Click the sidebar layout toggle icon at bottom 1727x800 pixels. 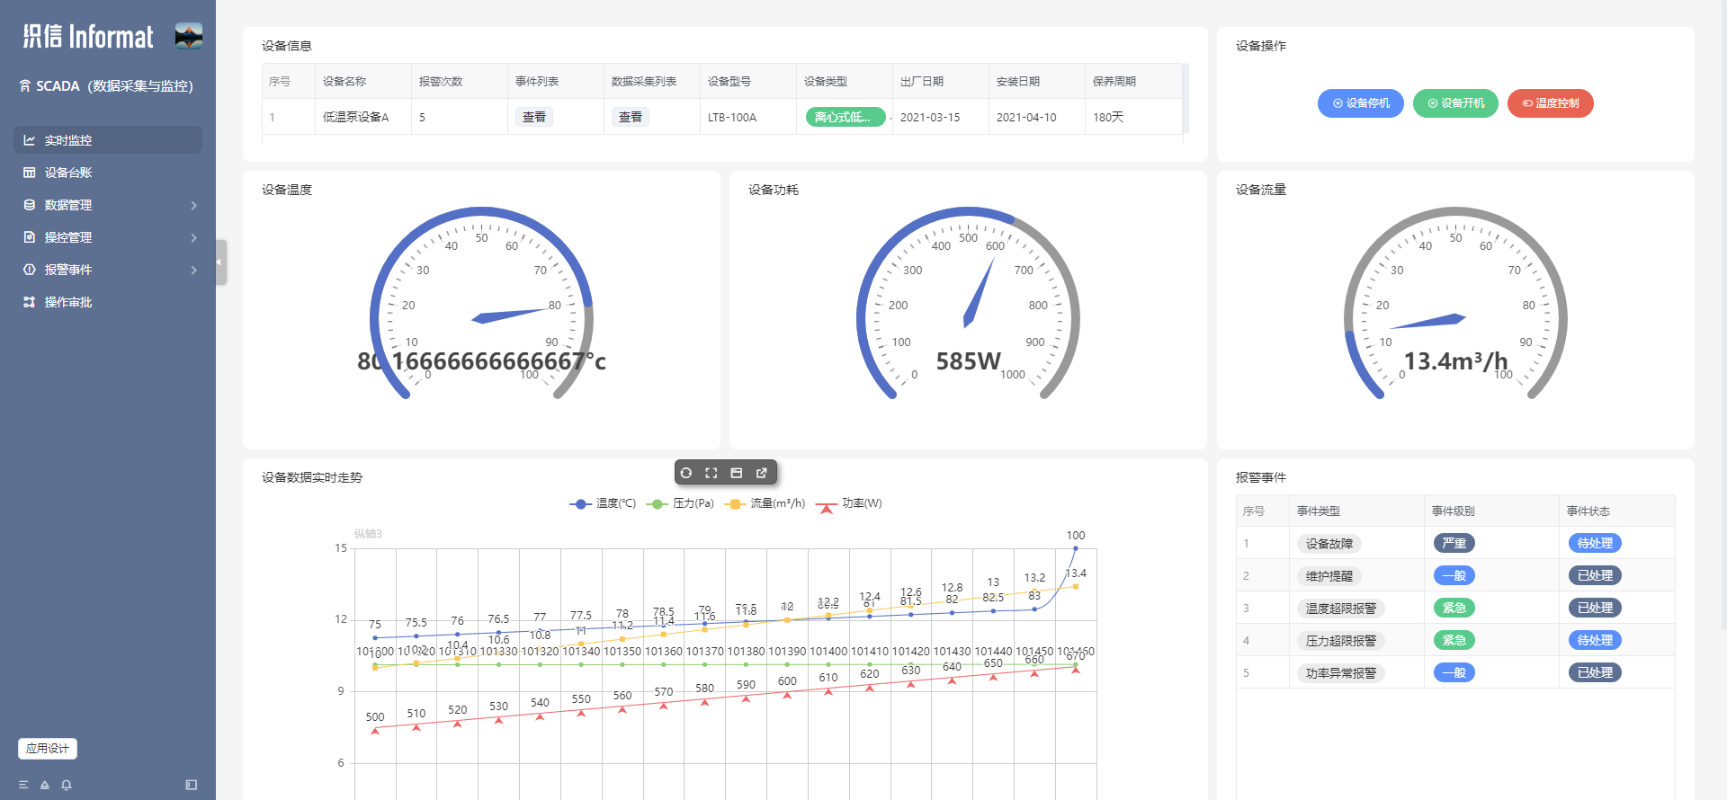(x=191, y=785)
